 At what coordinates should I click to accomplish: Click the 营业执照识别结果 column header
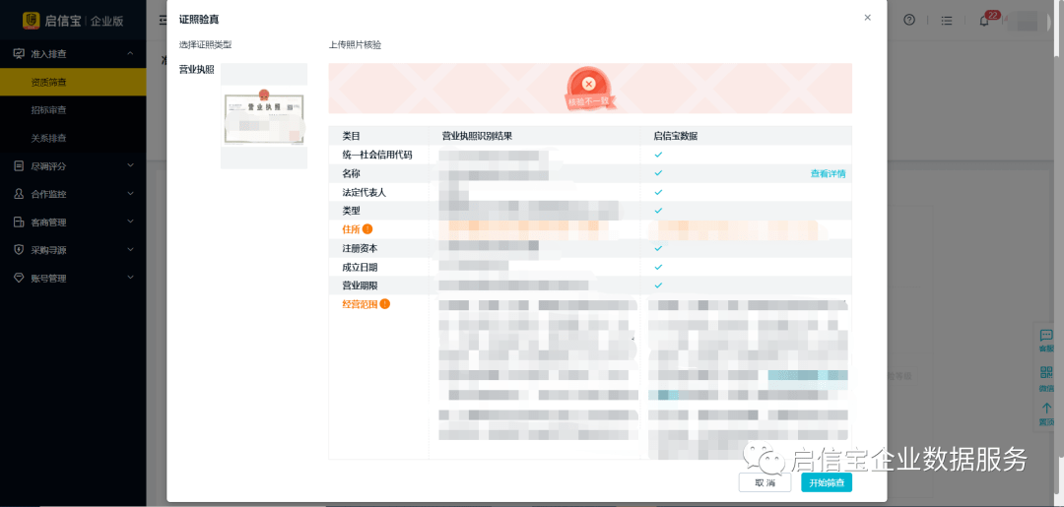477,136
